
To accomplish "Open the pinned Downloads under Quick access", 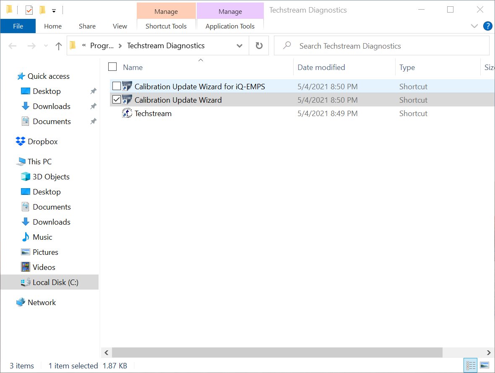I will click(x=52, y=106).
